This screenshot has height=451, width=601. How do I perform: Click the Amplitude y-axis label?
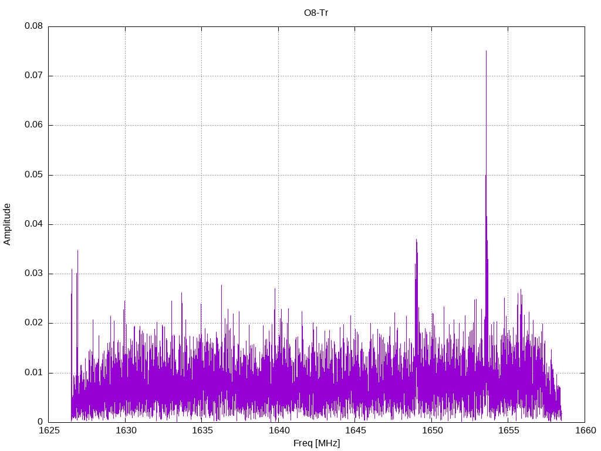click(7, 224)
